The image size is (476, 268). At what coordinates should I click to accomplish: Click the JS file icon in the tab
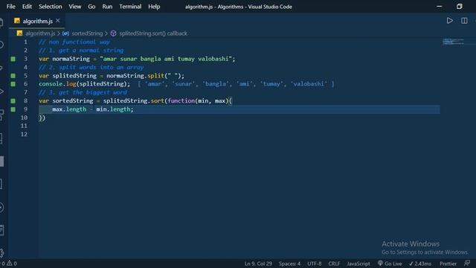[17, 21]
